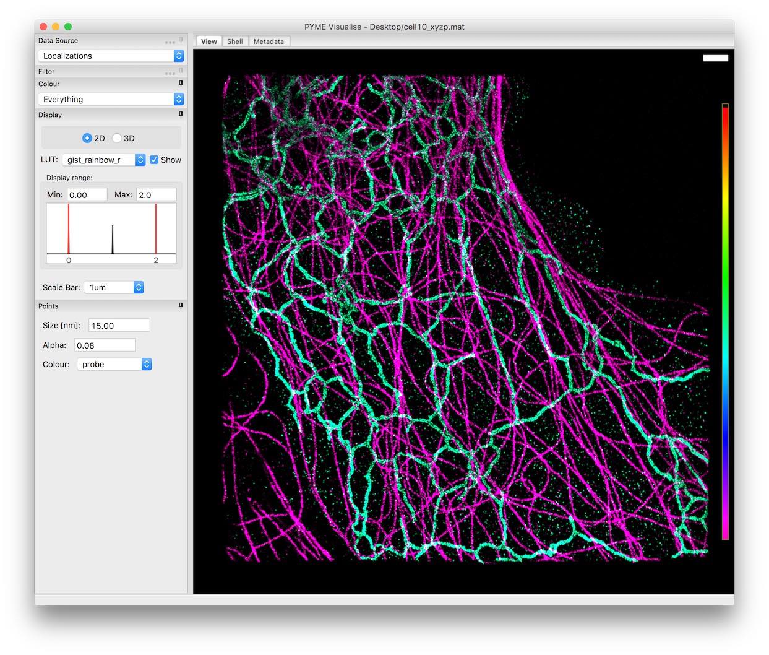This screenshot has width=769, height=655.
Task: Click the Filter panel ellipsis icon
Action: [170, 73]
